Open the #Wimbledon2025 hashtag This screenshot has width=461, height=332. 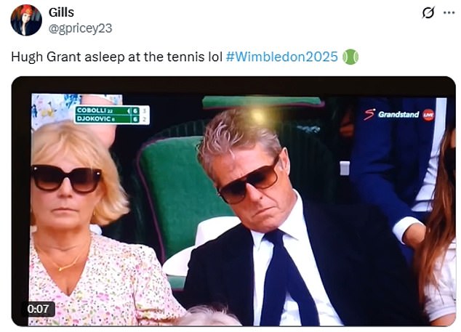pyautogui.click(x=281, y=57)
